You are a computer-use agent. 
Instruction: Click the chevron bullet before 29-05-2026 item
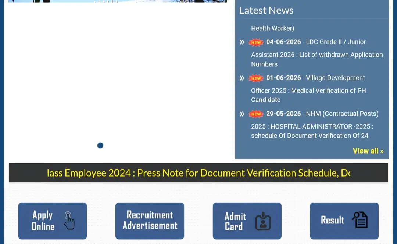(242, 114)
